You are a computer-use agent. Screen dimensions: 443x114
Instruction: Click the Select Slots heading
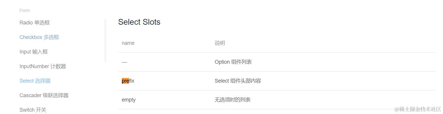[139, 22]
